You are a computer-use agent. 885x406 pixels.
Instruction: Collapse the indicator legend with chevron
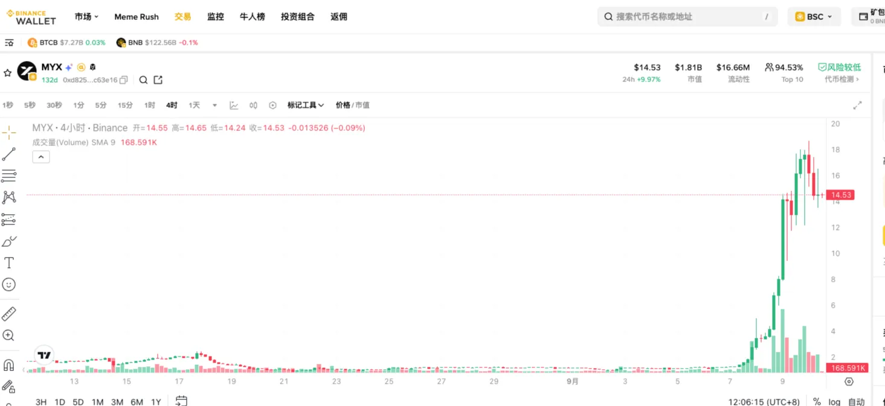click(x=41, y=157)
